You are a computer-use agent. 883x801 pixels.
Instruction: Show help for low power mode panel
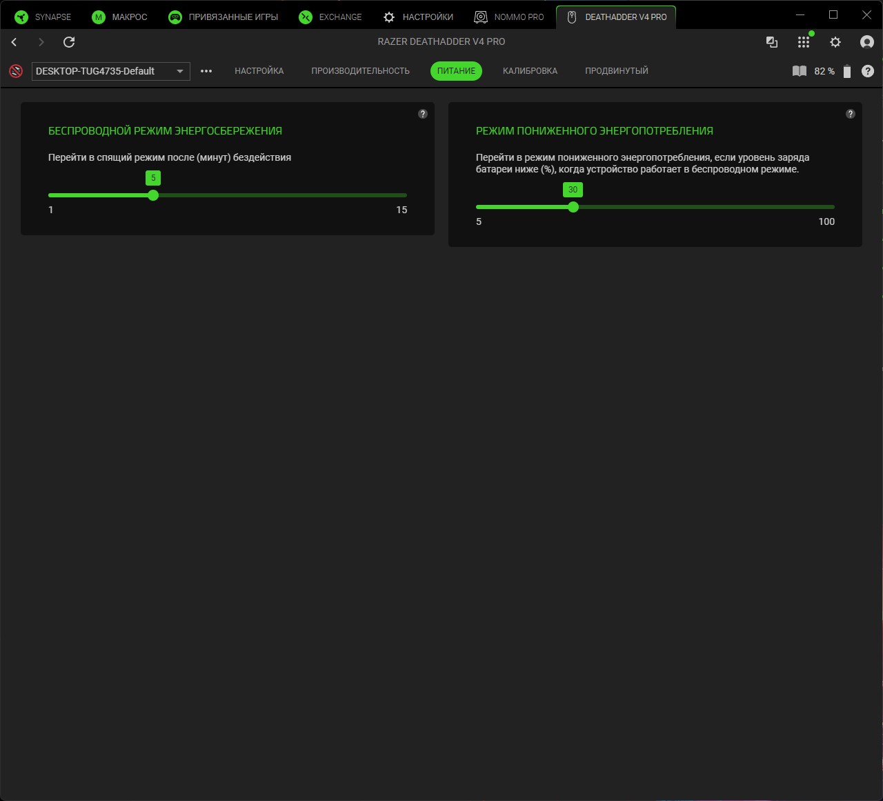(x=851, y=114)
